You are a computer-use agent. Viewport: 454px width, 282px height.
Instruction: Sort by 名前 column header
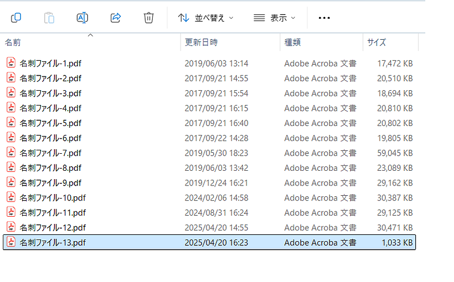pos(13,43)
